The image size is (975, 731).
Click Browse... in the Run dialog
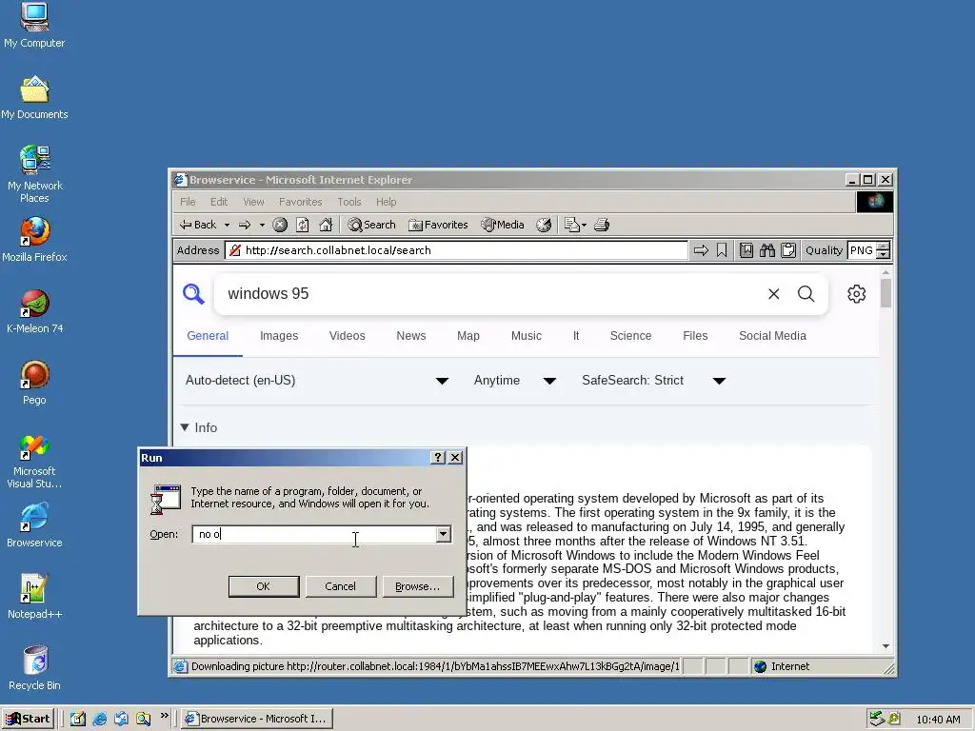417,586
